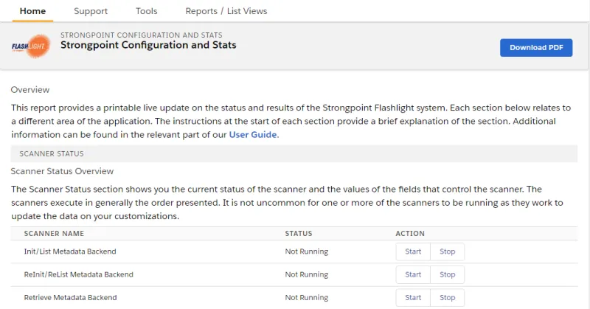Image resolution: width=590 pixels, height=309 pixels.
Task: Go to Reports / List Views tab
Action: point(226,11)
